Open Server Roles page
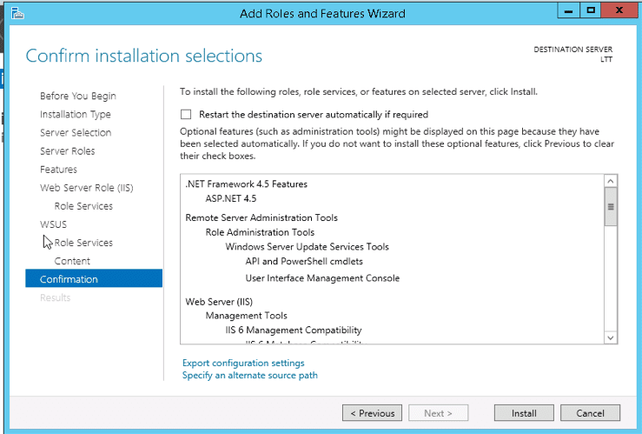Viewport: 642px width, 434px height. (x=67, y=151)
